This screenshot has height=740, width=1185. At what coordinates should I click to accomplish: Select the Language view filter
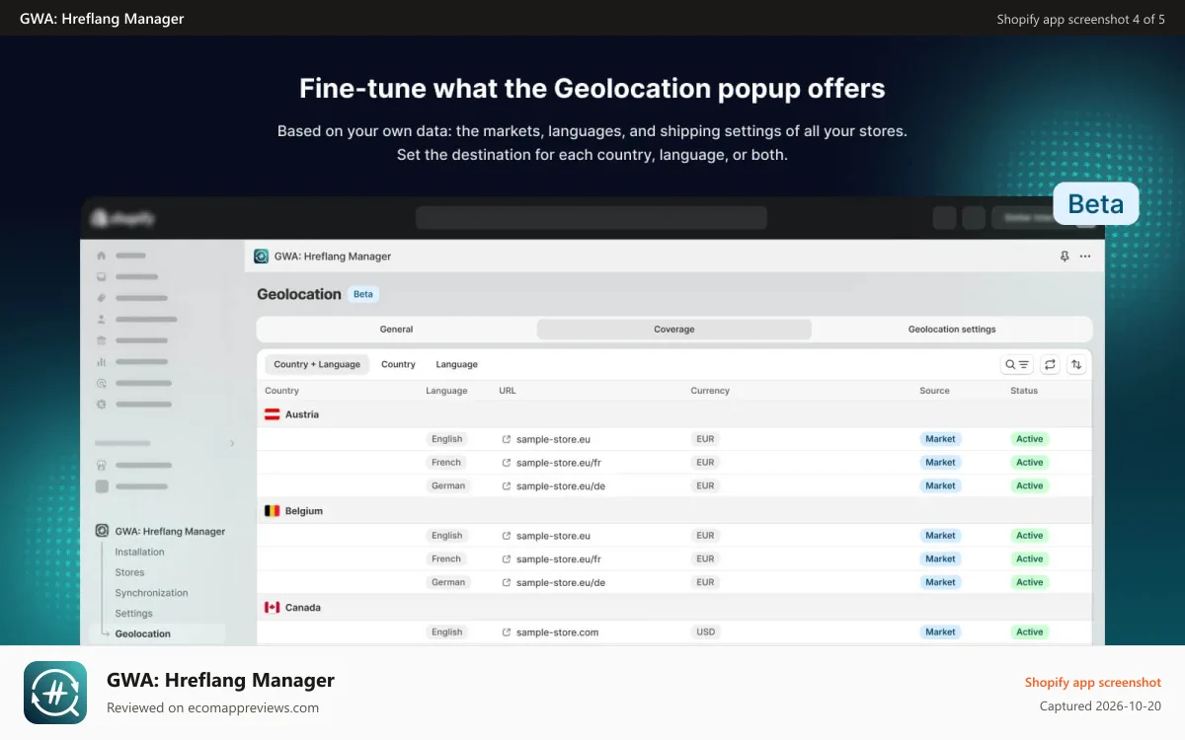(456, 364)
